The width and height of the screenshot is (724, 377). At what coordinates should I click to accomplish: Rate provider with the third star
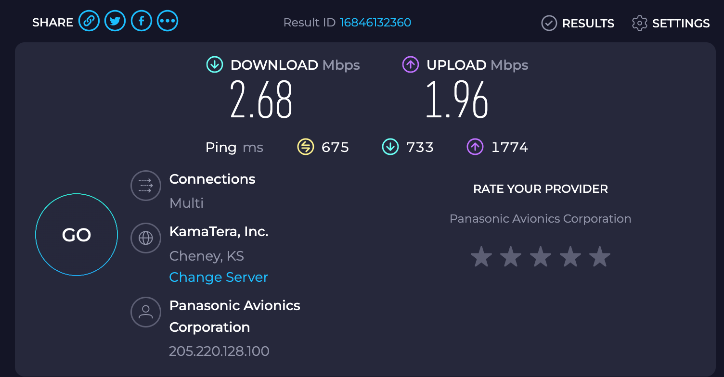pyautogui.click(x=541, y=256)
